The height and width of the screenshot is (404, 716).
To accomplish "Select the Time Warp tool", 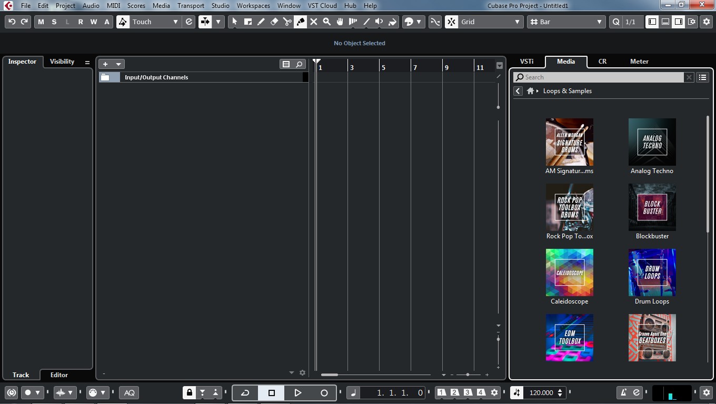I will (353, 22).
